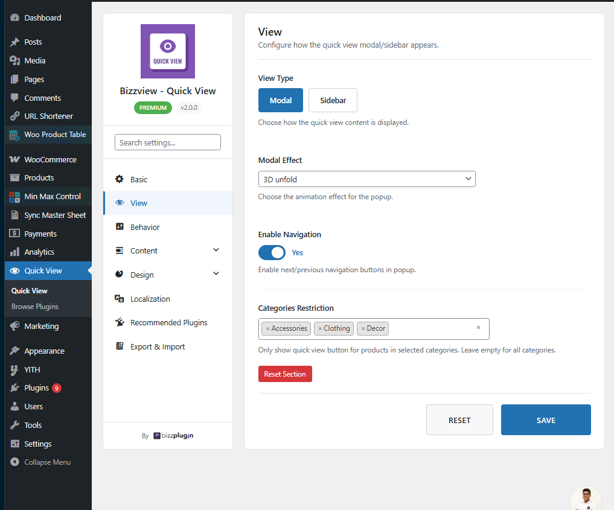Click the Marketing megaphone icon
Screen dimensions: 614x510
click(14, 326)
